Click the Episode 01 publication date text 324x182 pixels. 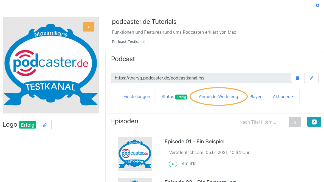(209, 152)
